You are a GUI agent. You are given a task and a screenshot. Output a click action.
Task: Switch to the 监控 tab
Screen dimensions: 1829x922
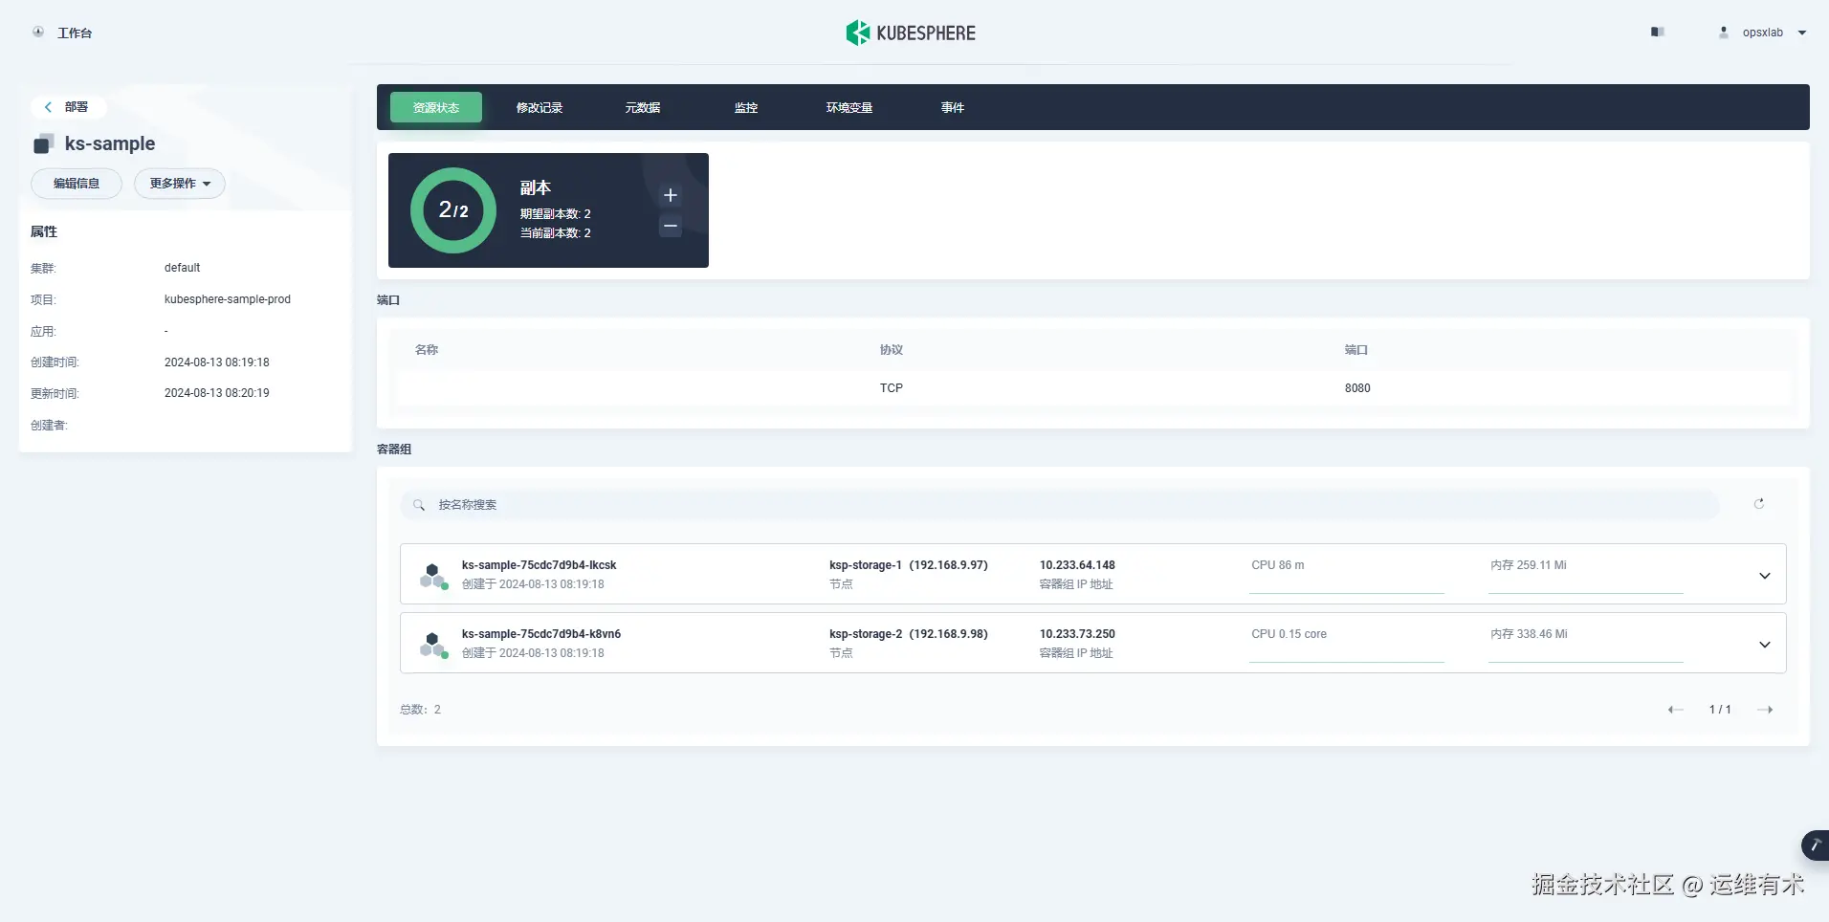click(745, 107)
